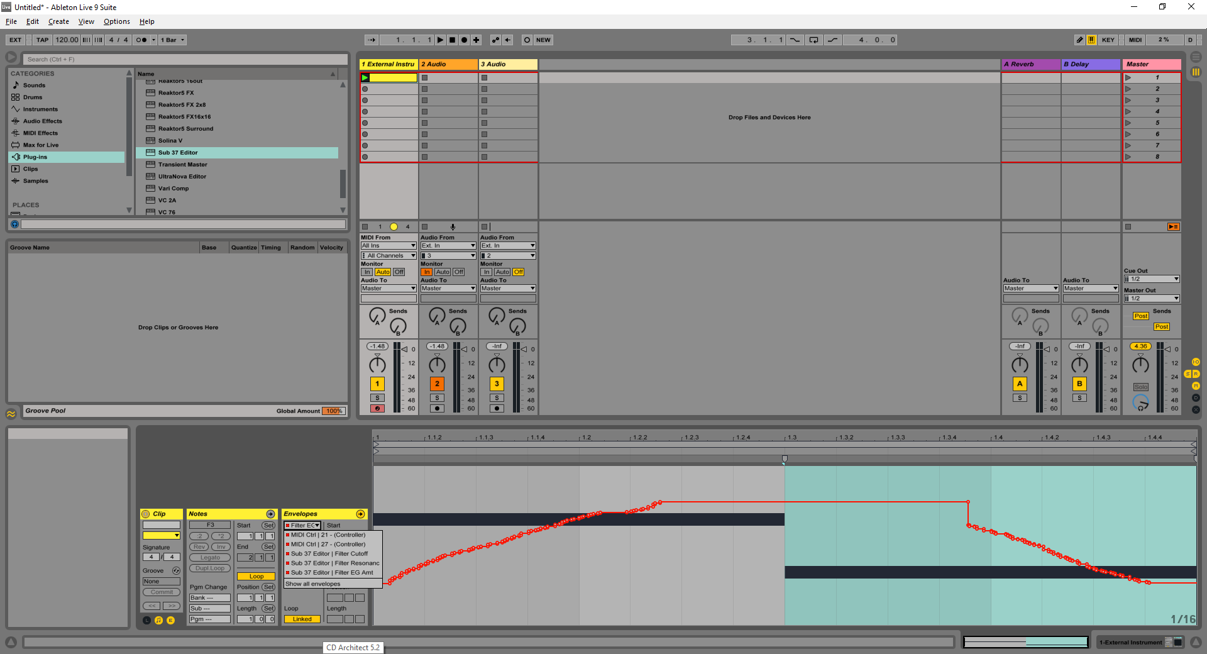Open the 1 Bar quantization dropdown
This screenshot has width=1207, height=654.
[x=173, y=40]
